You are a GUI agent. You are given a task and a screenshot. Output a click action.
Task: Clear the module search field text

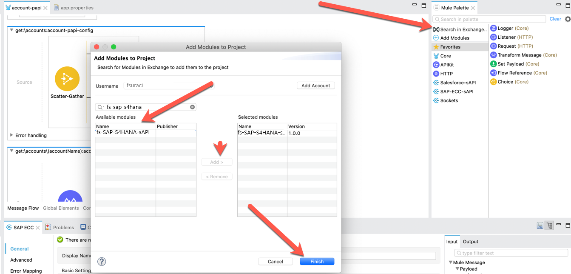(192, 107)
